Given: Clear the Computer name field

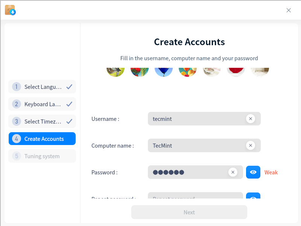Looking at the screenshot, I should pos(251,145).
